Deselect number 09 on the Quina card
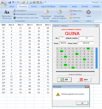The height and width of the screenshot is (109, 102). 88,49
